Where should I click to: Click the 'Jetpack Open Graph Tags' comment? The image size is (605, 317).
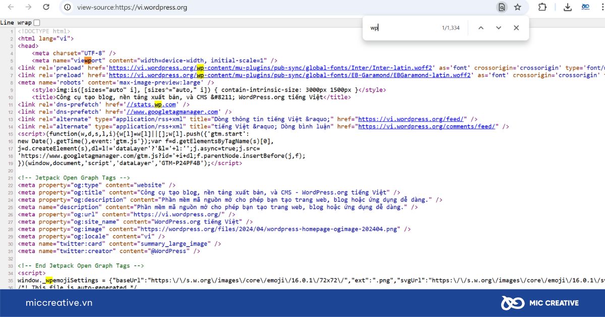click(x=74, y=178)
